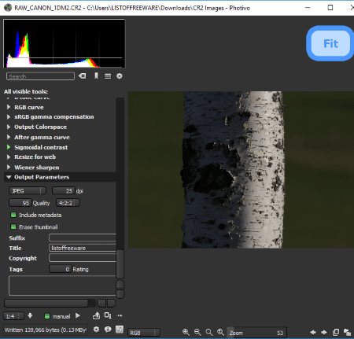This screenshot has width=354, height=339.
Task: Click the 'All visible tools:' heading
Action: coord(26,91)
